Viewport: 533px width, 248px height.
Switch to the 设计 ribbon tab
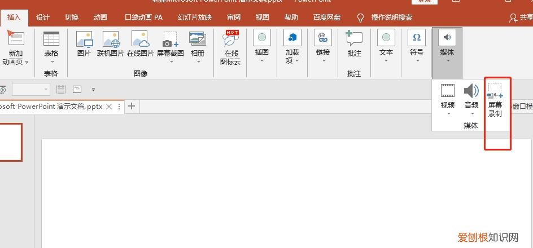[x=43, y=17]
